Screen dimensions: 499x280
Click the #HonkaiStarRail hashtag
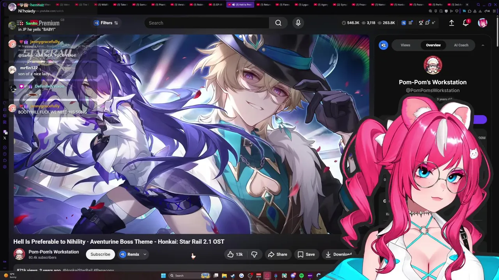pos(78,270)
